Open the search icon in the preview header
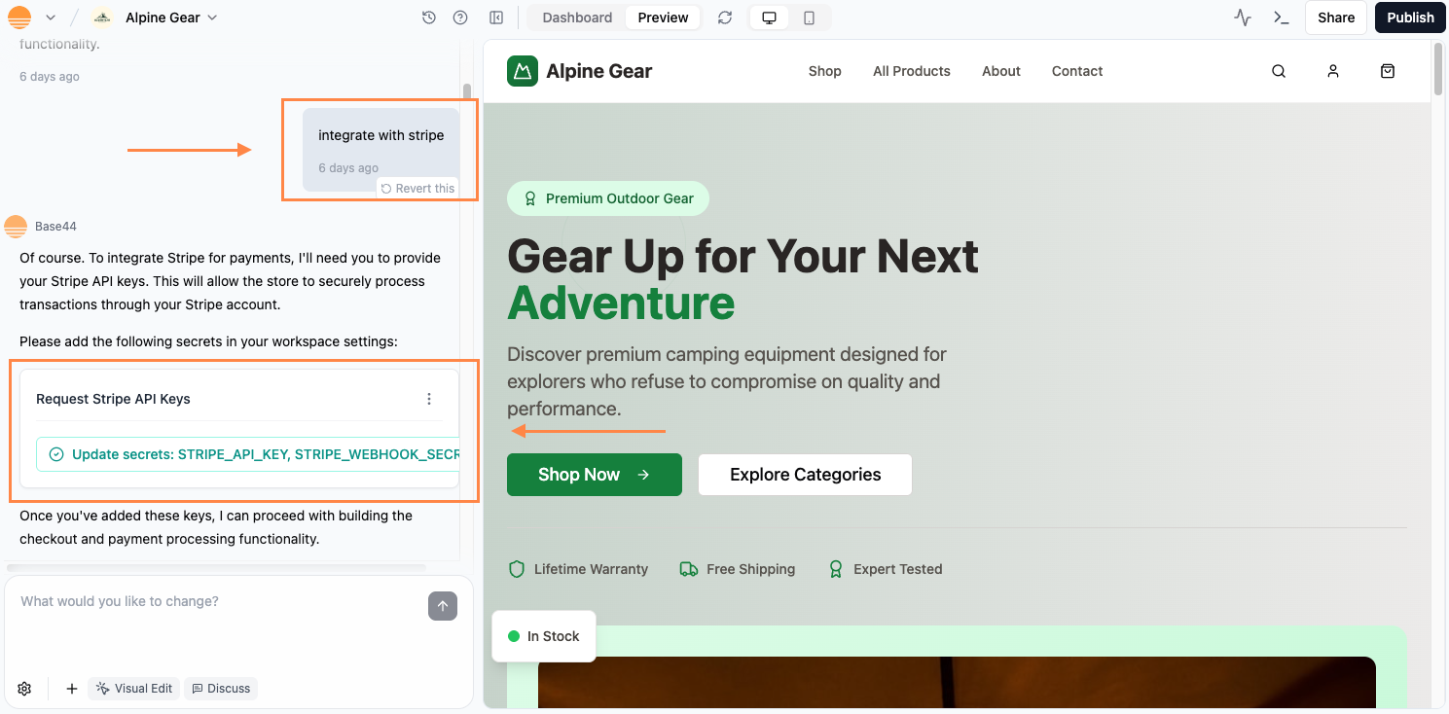Viewport: 1449px width, 714px height. [x=1279, y=71]
